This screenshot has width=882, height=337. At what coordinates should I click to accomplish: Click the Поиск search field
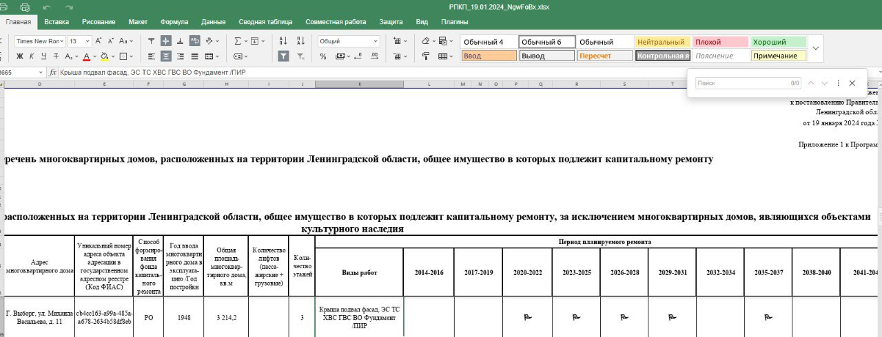pyautogui.click(x=741, y=83)
